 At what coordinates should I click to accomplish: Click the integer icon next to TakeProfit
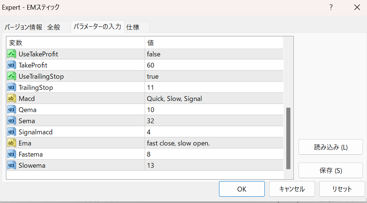(x=12, y=65)
